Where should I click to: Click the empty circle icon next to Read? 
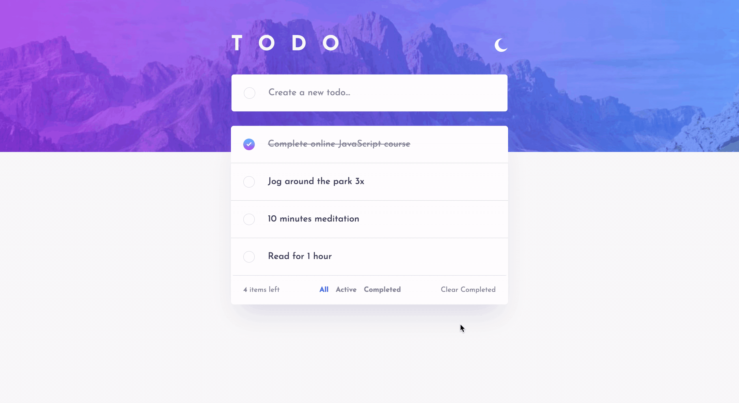coord(249,257)
